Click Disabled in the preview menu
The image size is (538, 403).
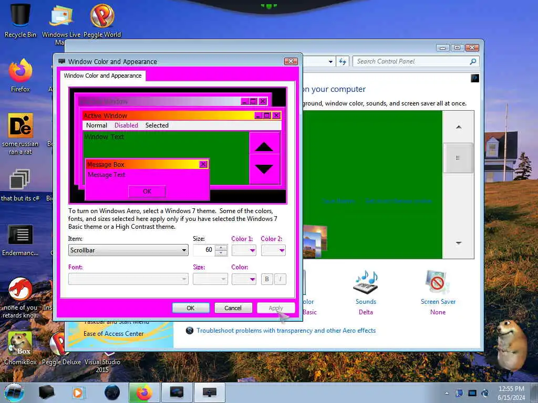click(126, 125)
